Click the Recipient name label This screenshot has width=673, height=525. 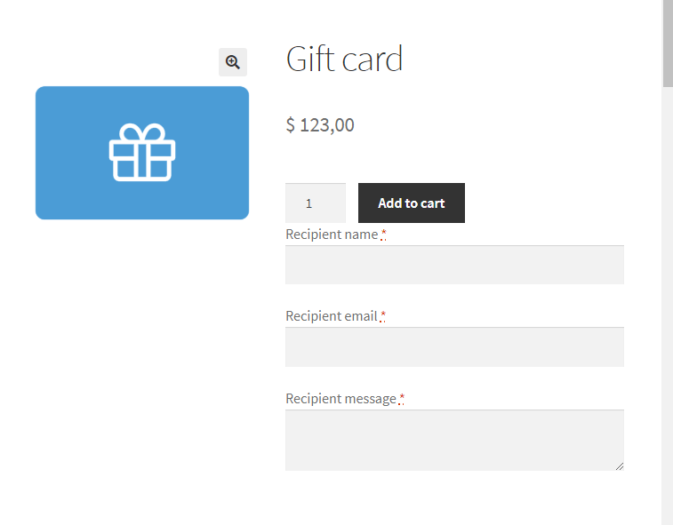pyautogui.click(x=332, y=235)
